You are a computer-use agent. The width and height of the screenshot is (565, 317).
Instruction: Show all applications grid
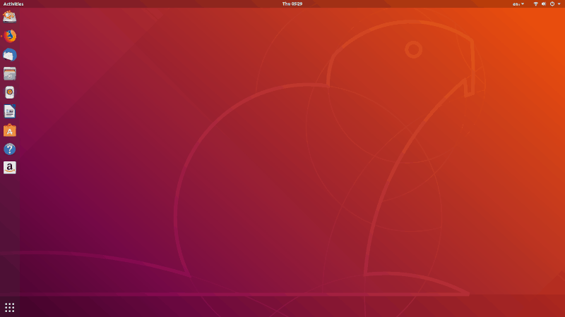[10, 308]
